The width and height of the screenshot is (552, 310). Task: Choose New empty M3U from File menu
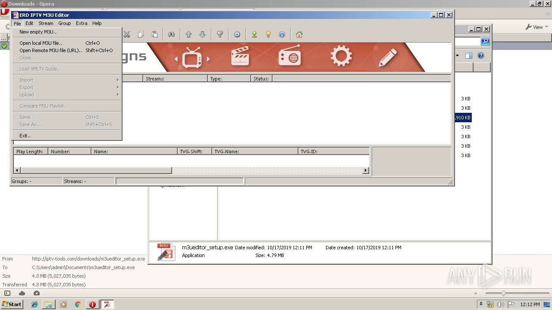67,32
